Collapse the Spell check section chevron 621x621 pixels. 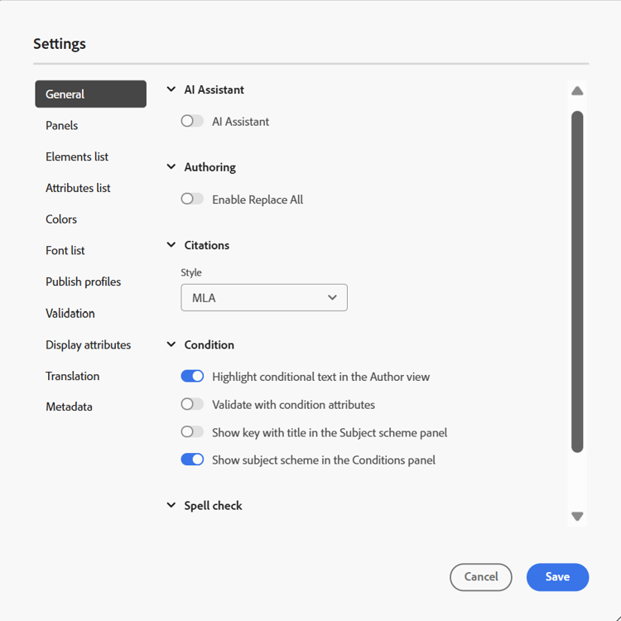[x=171, y=505]
